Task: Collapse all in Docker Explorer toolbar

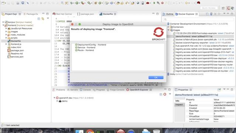Action: click(x=207, y=14)
